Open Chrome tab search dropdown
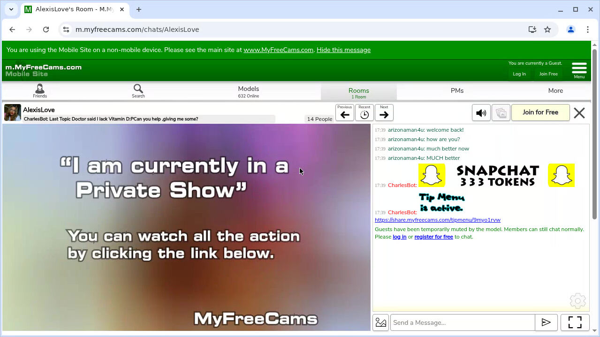This screenshot has width=600, height=337. click(11, 9)
